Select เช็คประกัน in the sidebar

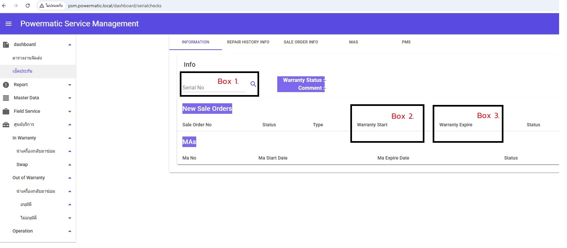pyautogui.click(x=22, y=71)
